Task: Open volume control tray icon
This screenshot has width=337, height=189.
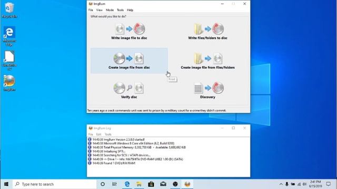Action: coord(304,184)
